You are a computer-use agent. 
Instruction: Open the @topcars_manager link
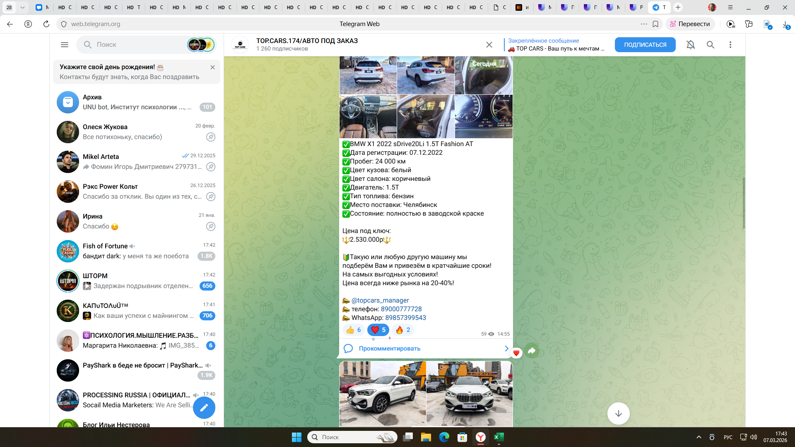(x=380, y=300)
